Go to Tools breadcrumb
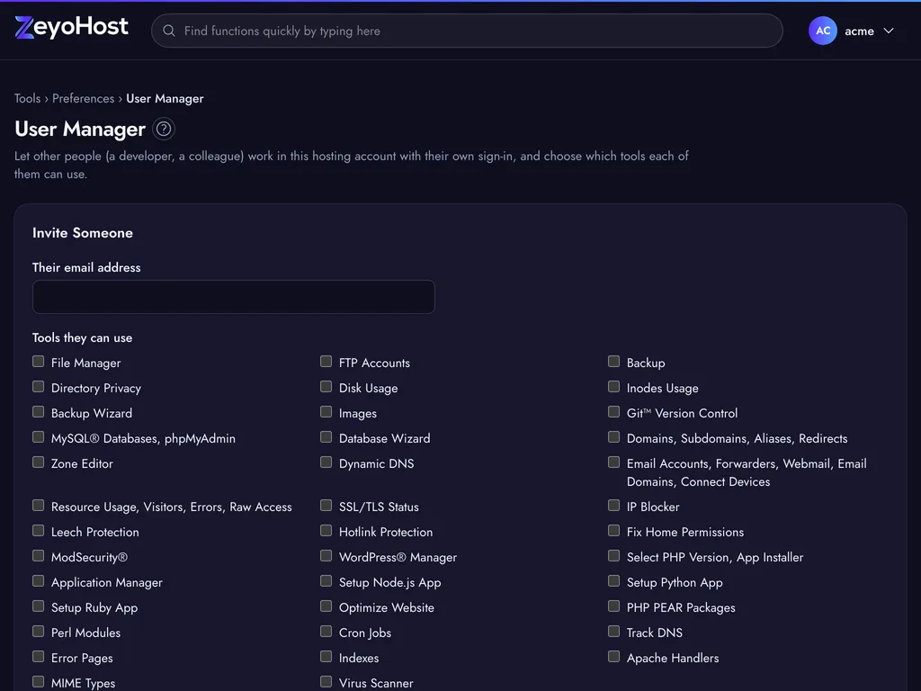 28,98
